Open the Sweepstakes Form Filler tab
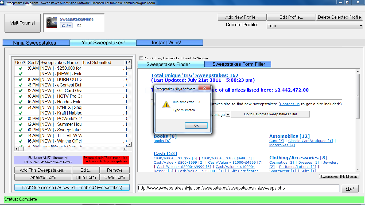365x205 pixels. 238,64
